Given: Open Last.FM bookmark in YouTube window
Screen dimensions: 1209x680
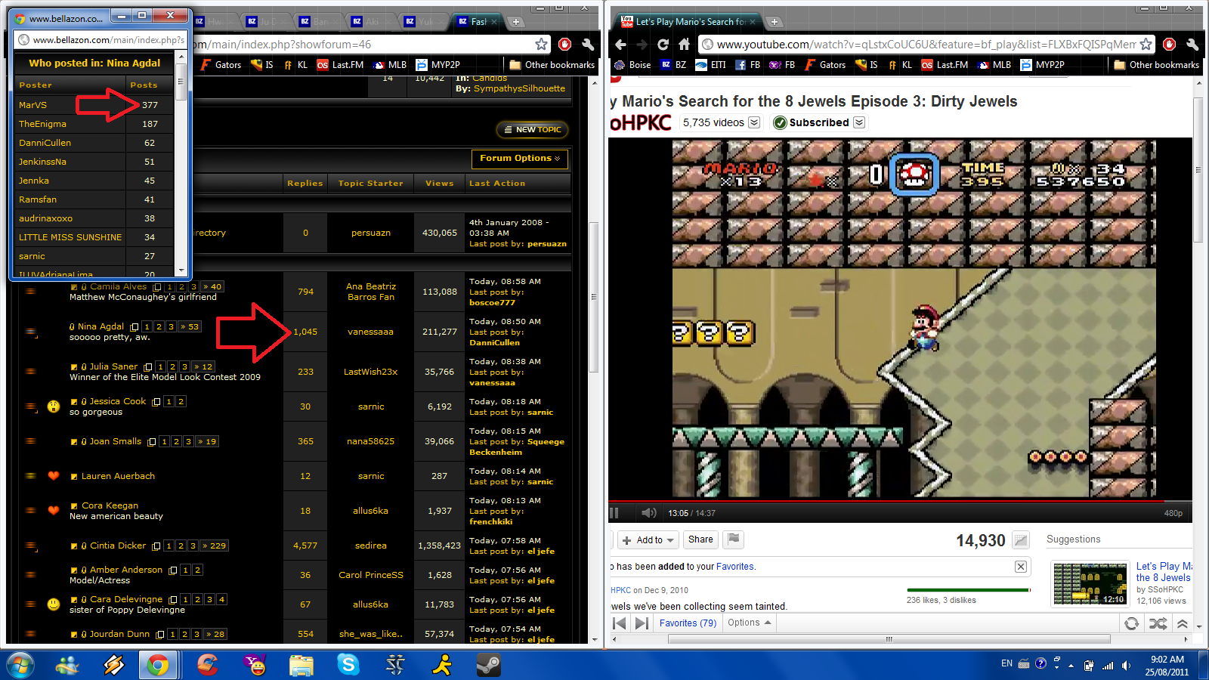Looking at the screenshot, I should [x=945, y=65].
